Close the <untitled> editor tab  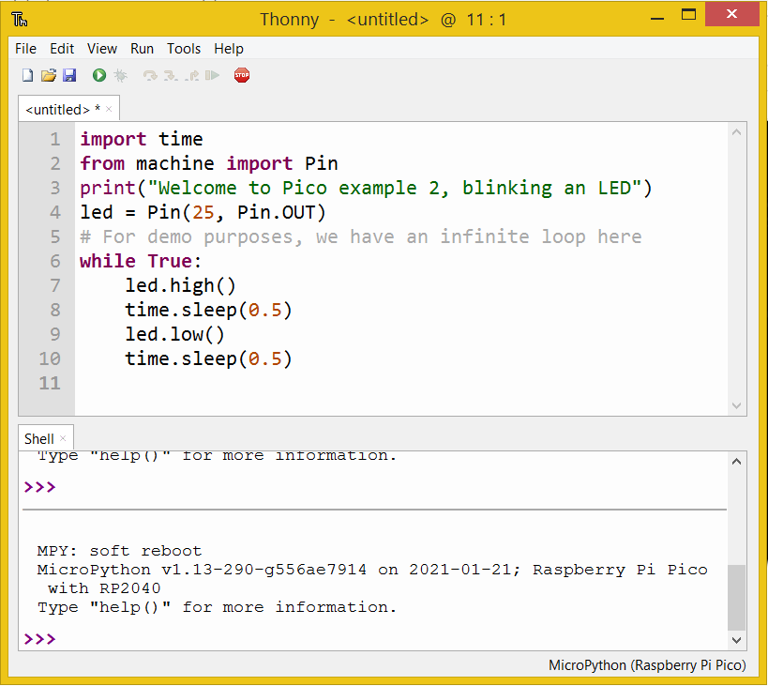pyautogui.click(x=109, y=109)
